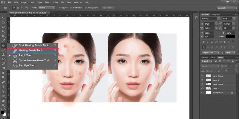Switch to the Paragraph tab
The height and width of the screenshot is (119, 239).
tap(215, 14)
